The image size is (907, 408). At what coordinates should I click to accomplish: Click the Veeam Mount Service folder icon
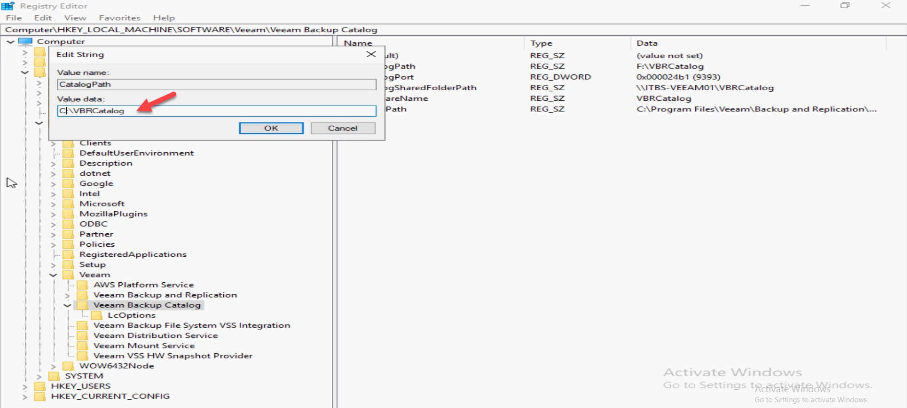point(83,346)
